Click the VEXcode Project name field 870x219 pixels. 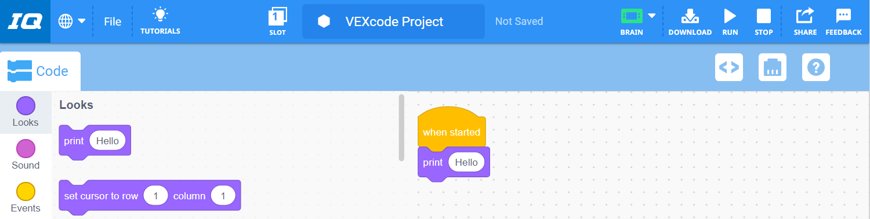coord(393,21)
